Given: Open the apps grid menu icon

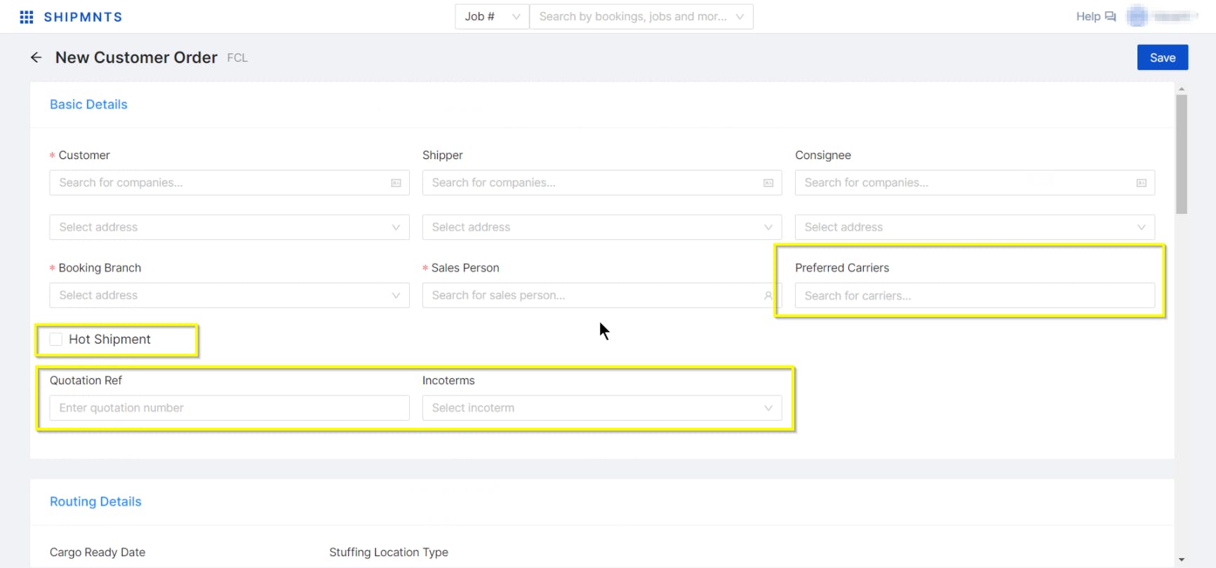Looking at the screenshot, I should click(27, 17).
